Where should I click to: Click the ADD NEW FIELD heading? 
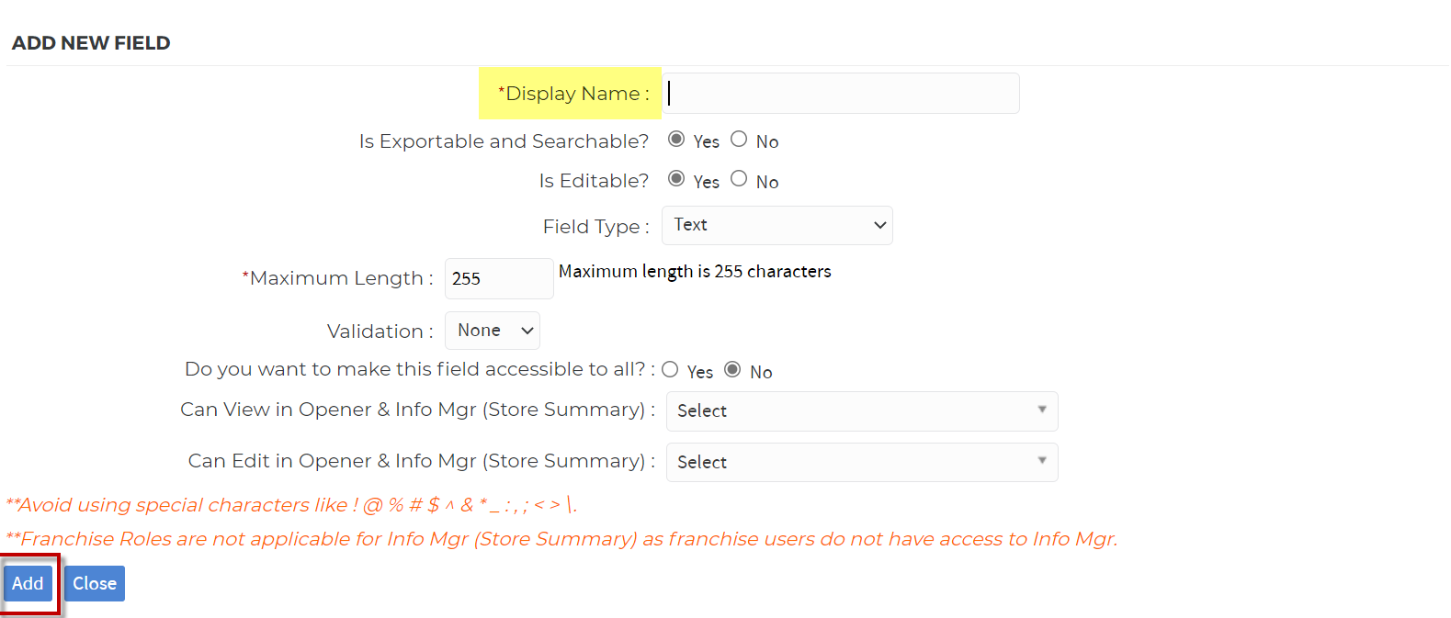(x=91, y=43)
